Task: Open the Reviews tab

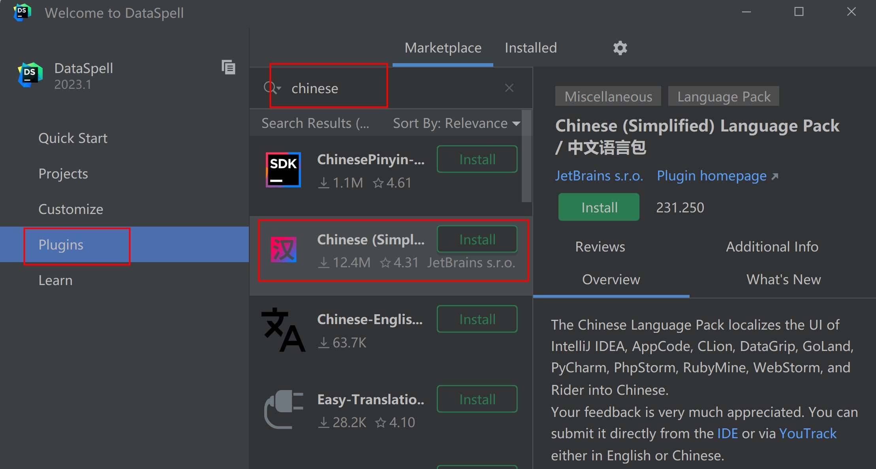Action: point(600,247)
